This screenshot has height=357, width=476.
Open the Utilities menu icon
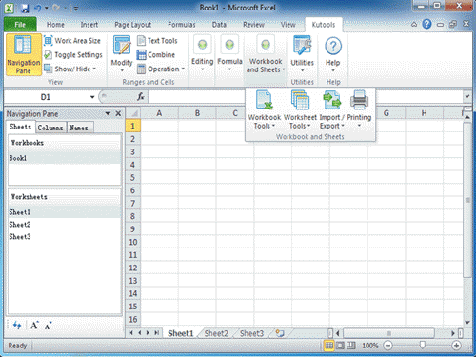click(x=302, y=54)
